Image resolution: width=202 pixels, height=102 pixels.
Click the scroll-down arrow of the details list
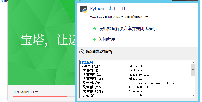pyautogui.click(x=193, y=96)
